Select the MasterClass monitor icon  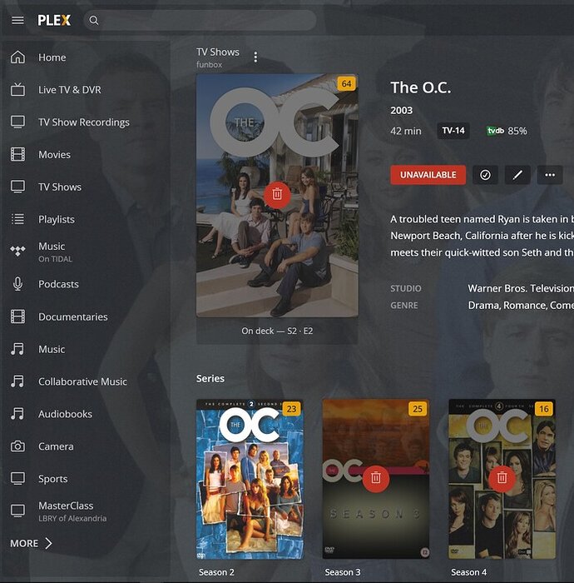17,511
